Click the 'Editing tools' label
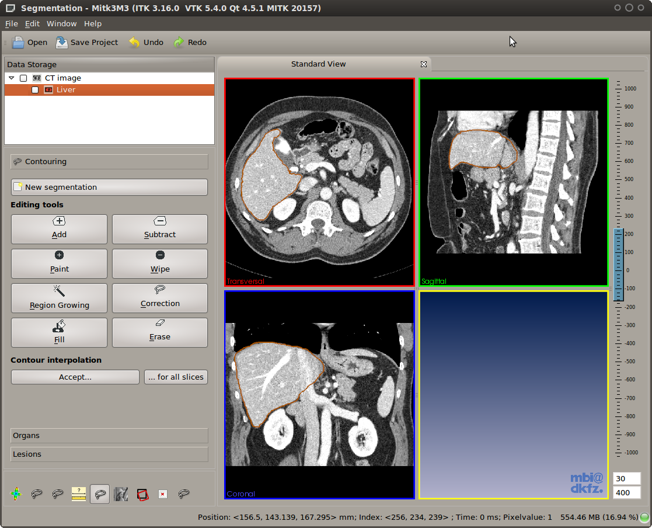 (37, 204)
